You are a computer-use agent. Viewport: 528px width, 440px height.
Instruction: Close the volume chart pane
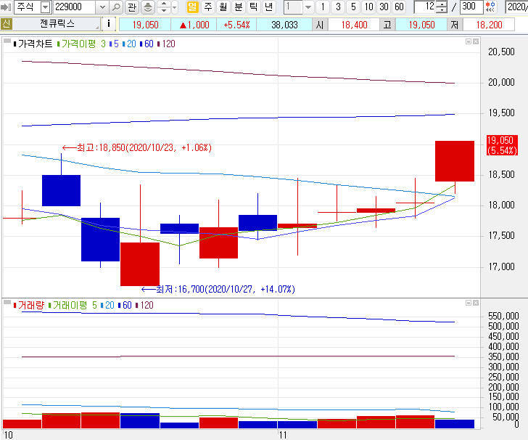point(476,303)
